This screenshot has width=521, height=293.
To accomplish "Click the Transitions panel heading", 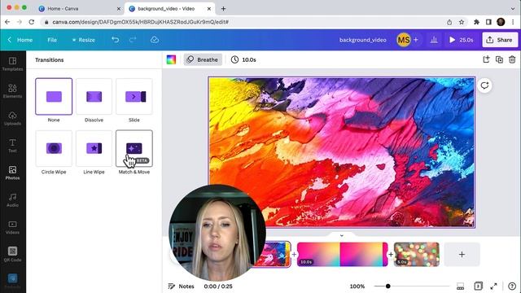I will point(50,59).
